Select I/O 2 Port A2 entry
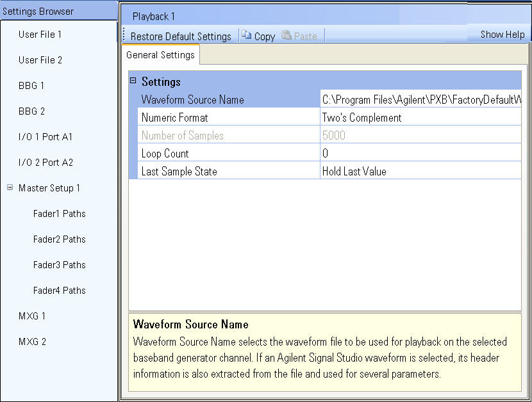This screenshot has height=402, width=532. point(46,163)
